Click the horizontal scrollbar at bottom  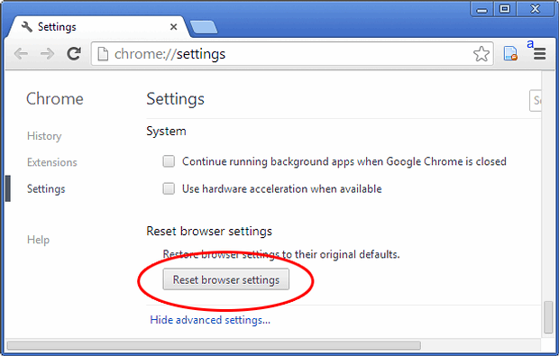[x=214, y=345]
